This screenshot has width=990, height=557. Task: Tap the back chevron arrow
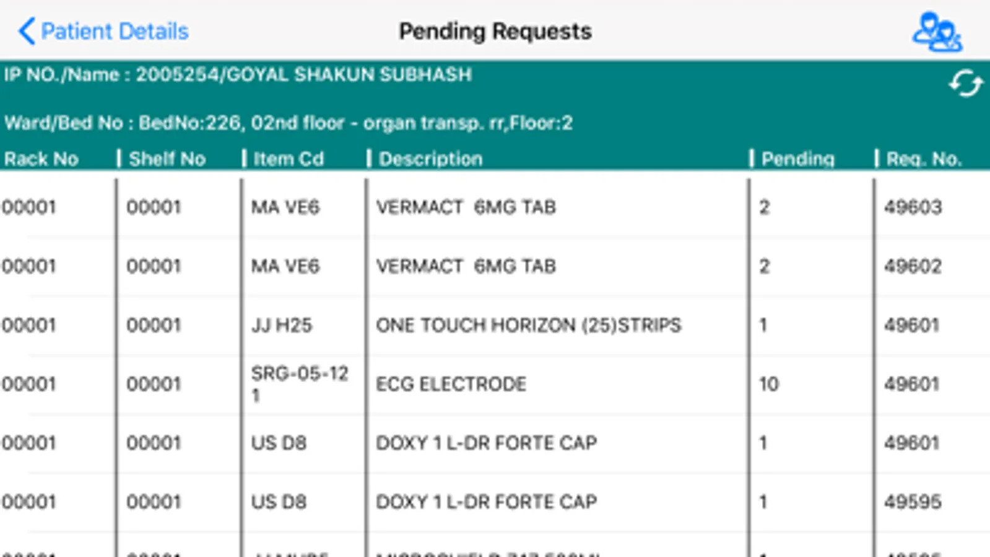point(26,31)
